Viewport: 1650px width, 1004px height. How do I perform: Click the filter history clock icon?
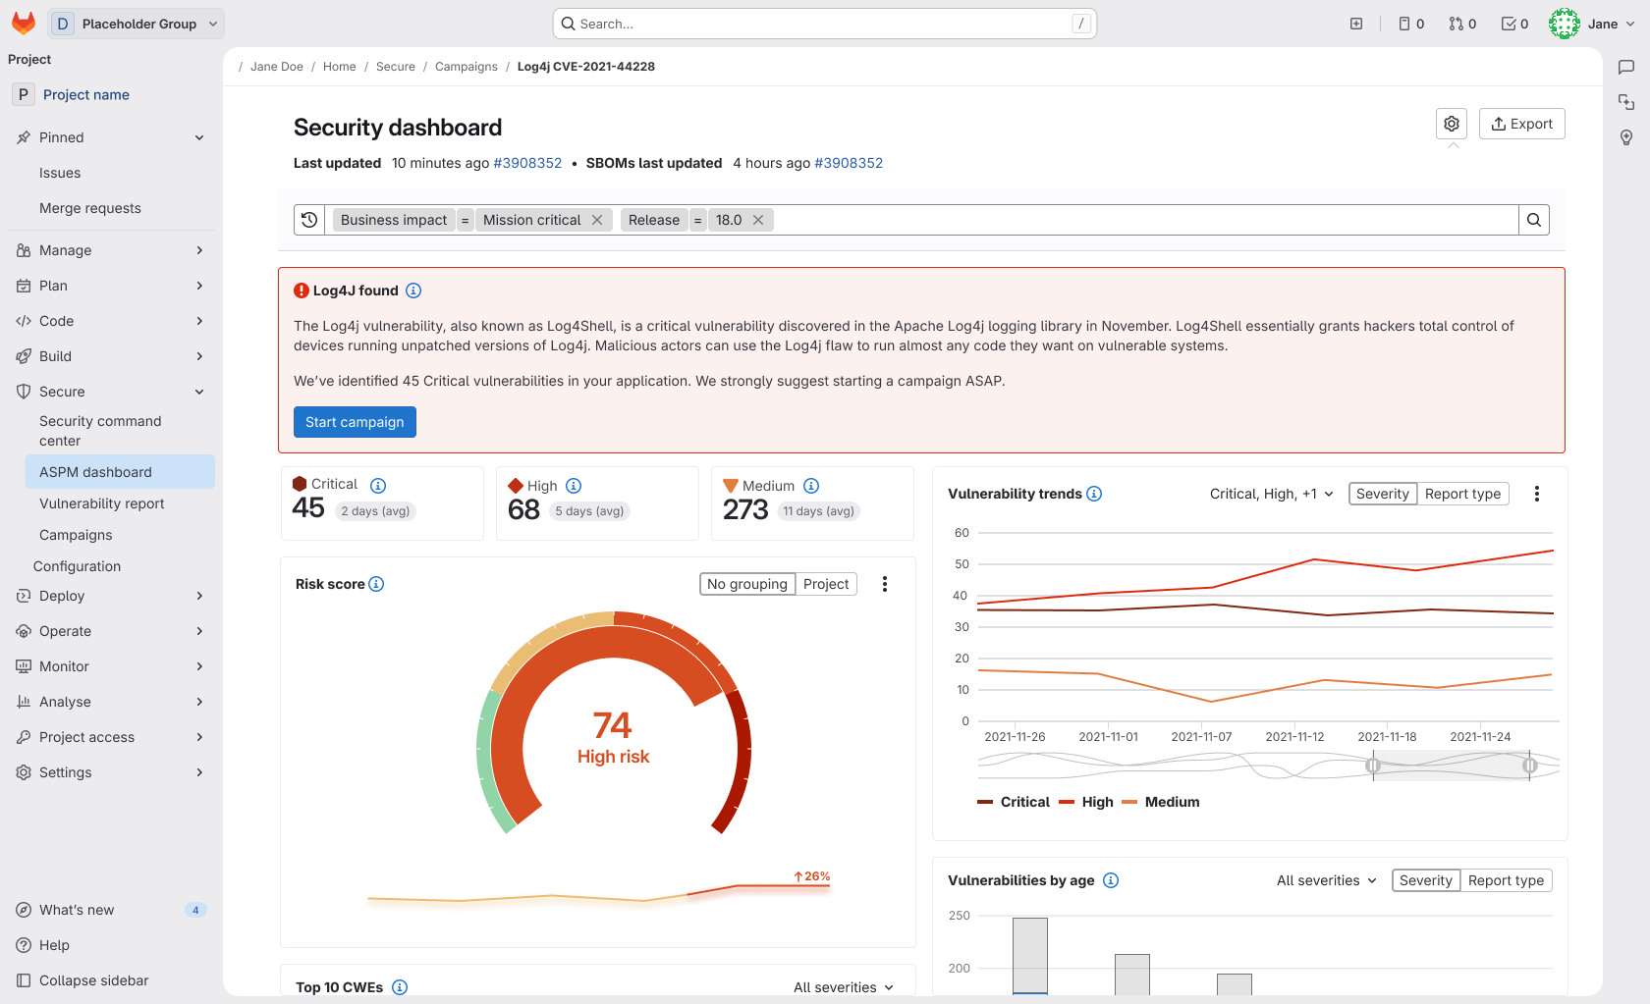click(309, 220)
